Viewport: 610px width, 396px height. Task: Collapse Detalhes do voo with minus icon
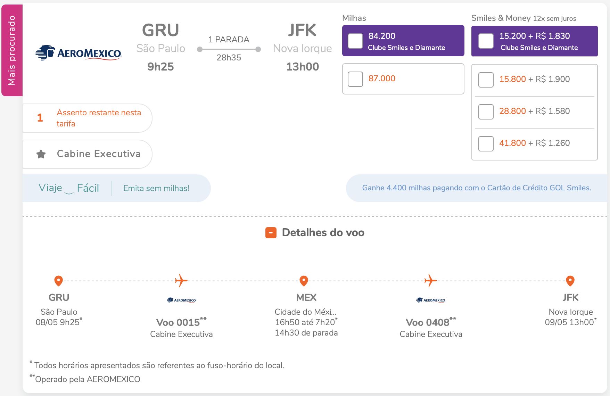271,233
